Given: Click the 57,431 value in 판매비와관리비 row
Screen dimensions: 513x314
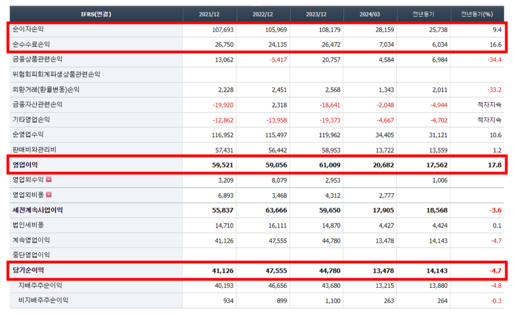Looking at the screenshot, I should 224,150.
